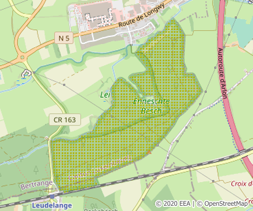
Task: Click the CR 163 road shield
Action: coord(65,120)
